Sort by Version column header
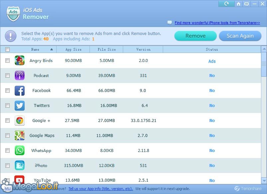This screenshot has width=267, height=194. click(x=143, y=49)
